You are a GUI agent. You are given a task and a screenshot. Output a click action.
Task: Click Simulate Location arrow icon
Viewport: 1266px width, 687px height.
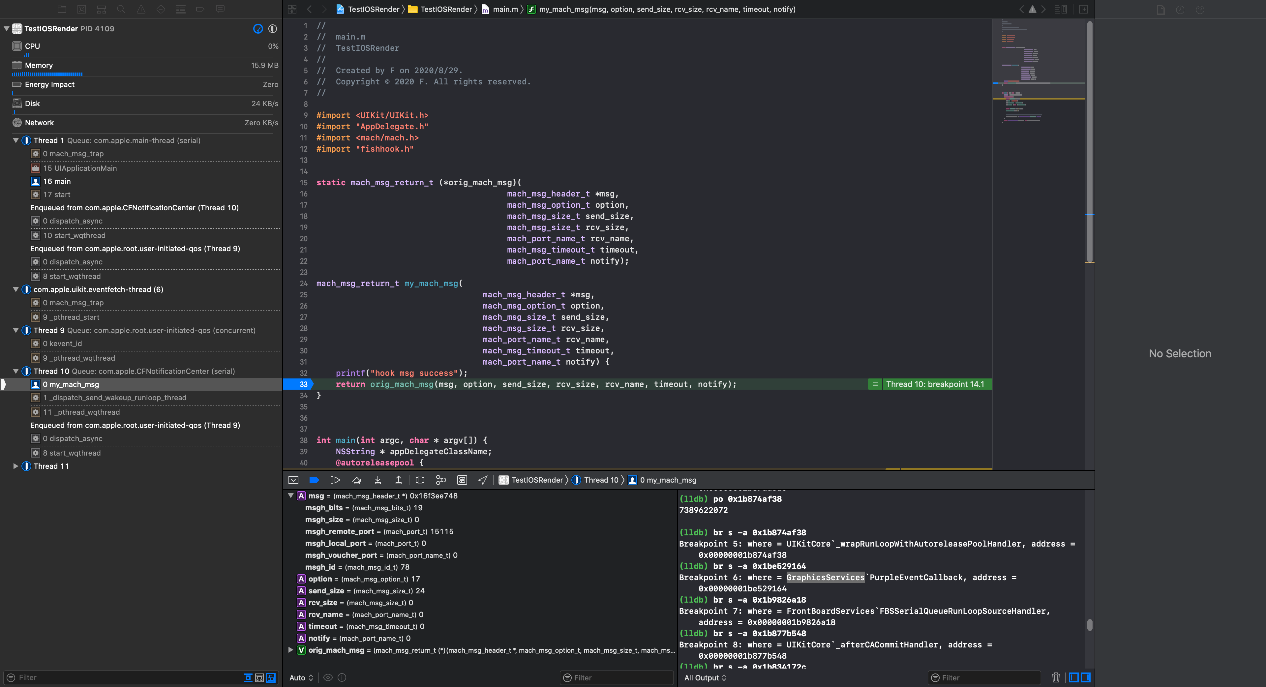(483, 480)
